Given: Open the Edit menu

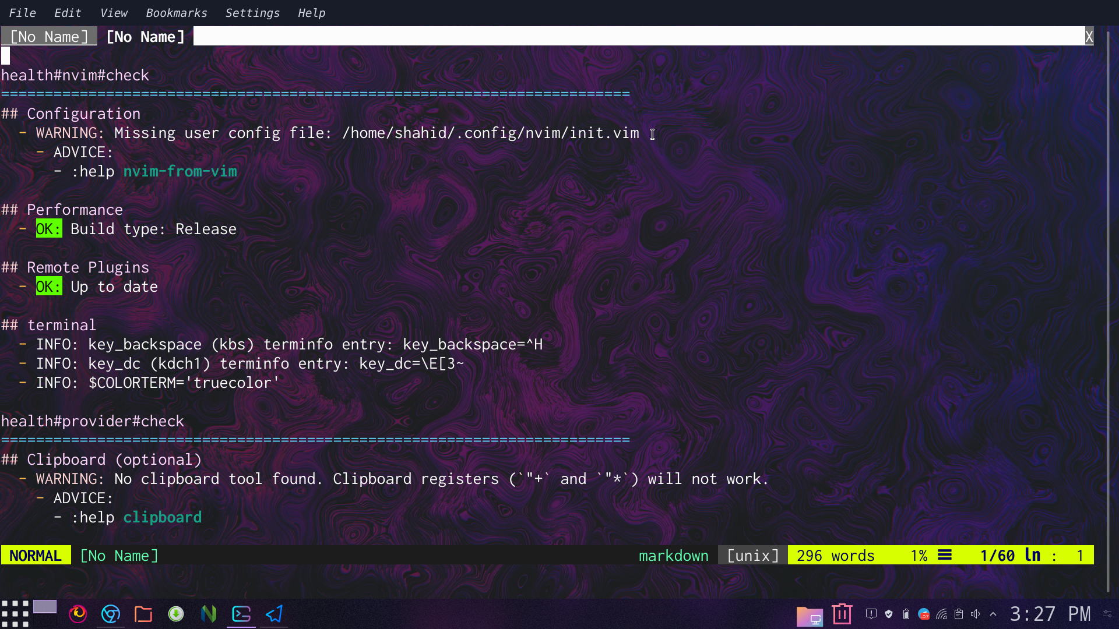Looking at the screenshot, I should click(68, 13).
